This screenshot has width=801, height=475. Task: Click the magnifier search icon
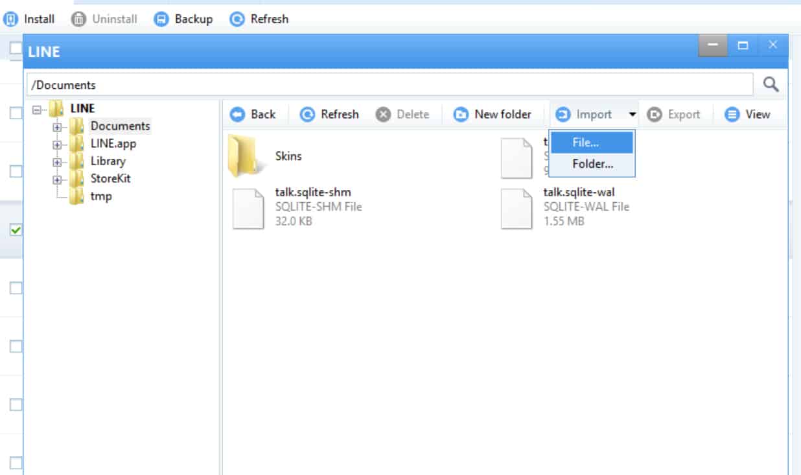click(771, 84)
